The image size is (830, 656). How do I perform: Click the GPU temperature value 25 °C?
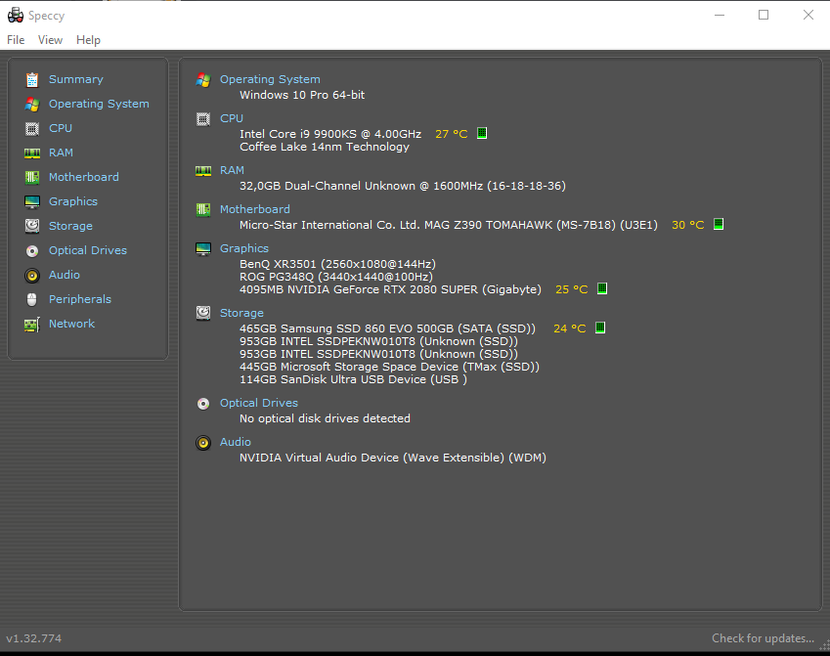572,289
